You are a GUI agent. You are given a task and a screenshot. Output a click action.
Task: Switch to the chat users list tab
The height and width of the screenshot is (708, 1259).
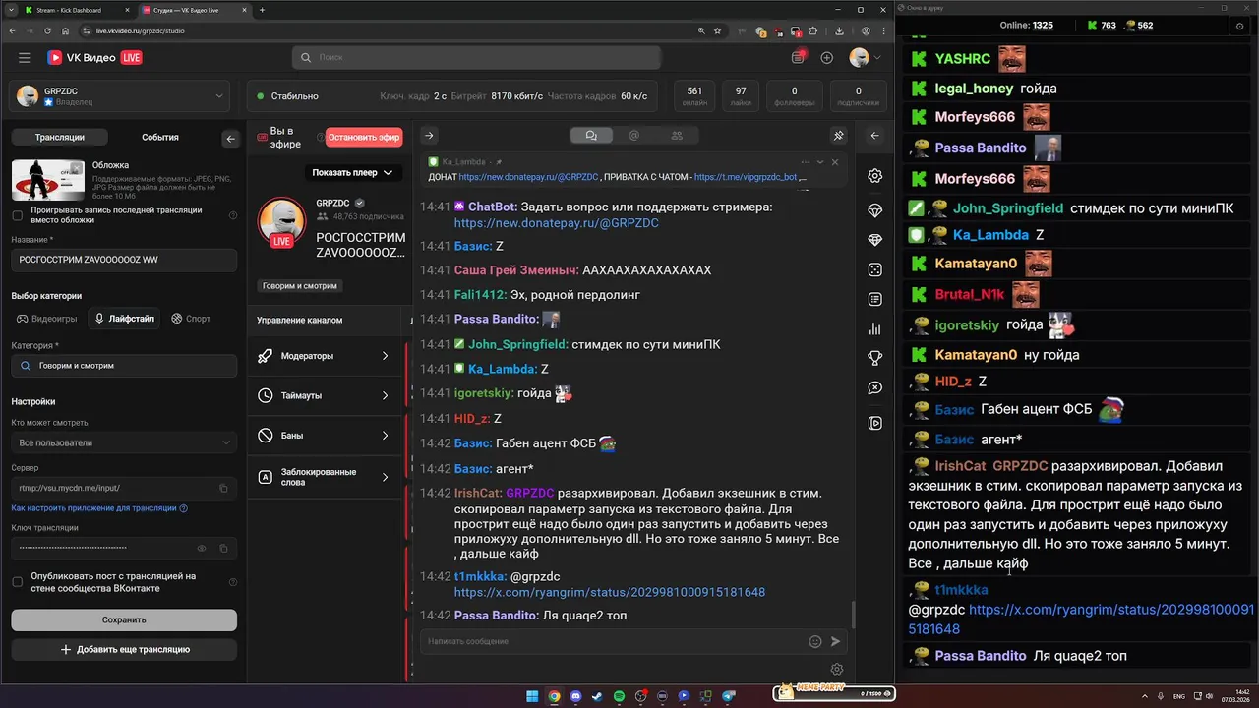tap(677, 136)
